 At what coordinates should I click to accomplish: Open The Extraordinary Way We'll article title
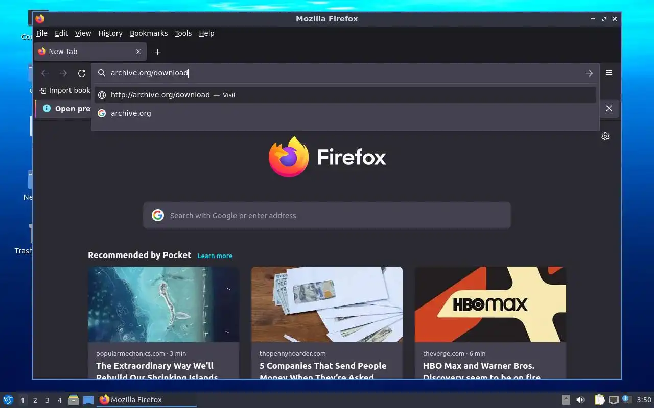point(157,371)
